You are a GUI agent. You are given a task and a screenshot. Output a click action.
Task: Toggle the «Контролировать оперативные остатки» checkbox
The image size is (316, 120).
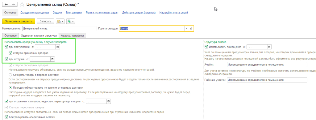click(x=6, y=117)
